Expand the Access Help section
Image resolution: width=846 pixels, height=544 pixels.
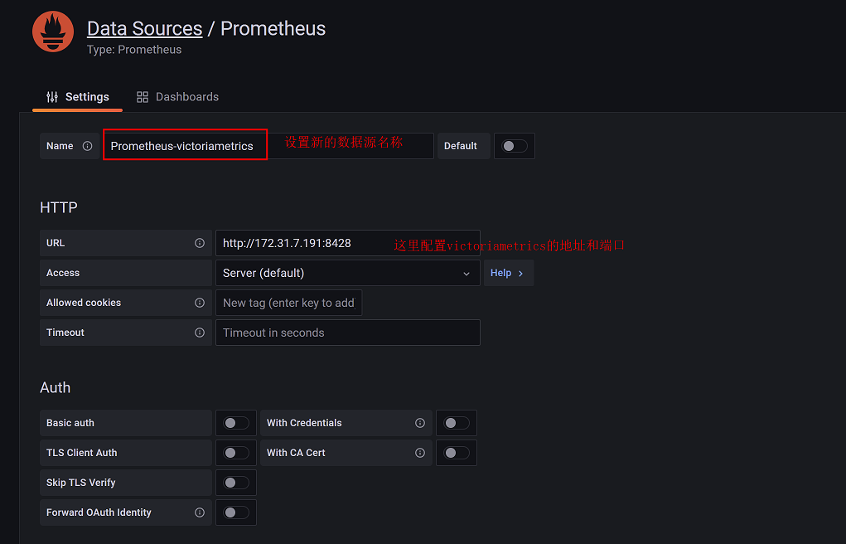click(x=507, y=273)
